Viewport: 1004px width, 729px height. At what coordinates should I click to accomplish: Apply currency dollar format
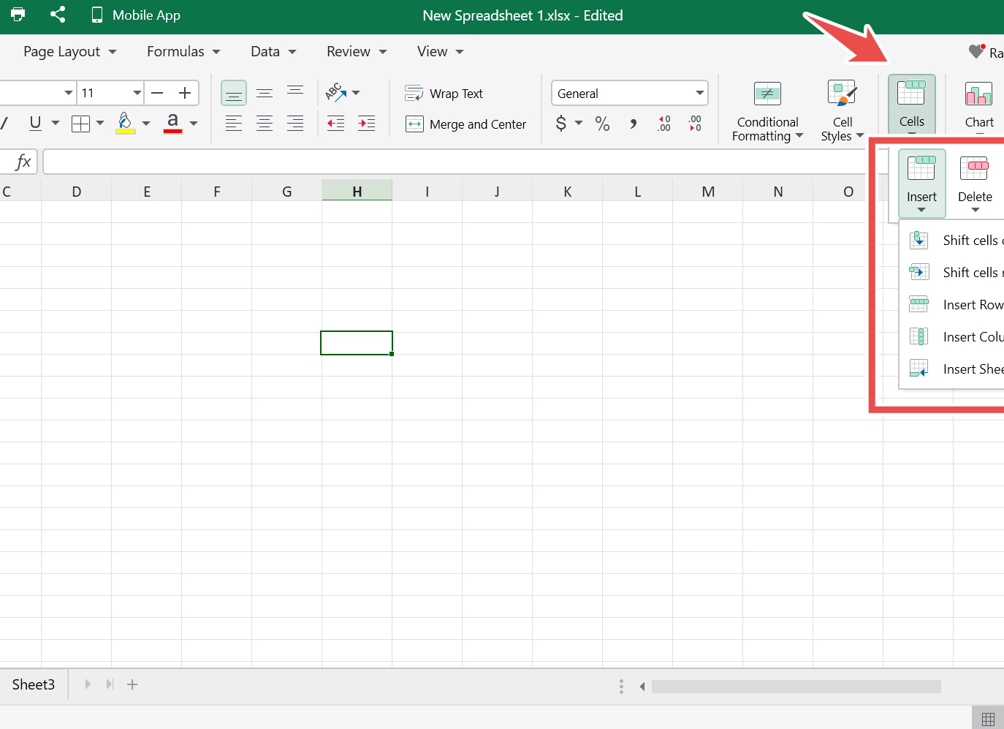pos(560,123)
